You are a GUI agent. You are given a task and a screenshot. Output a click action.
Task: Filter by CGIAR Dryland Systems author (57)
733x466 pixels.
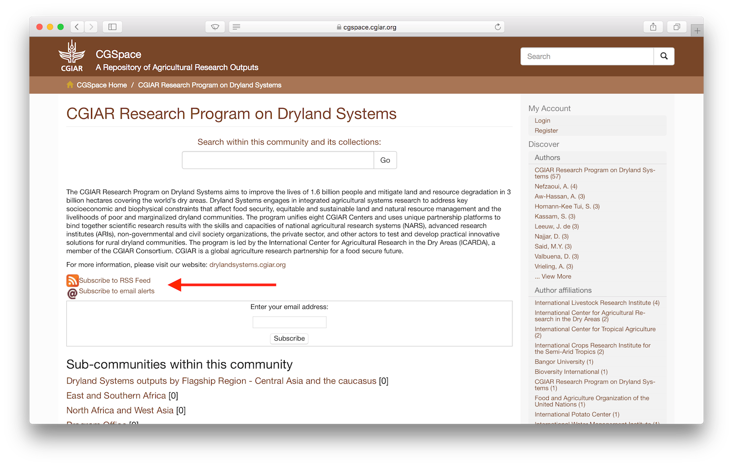tap(595, 173)
